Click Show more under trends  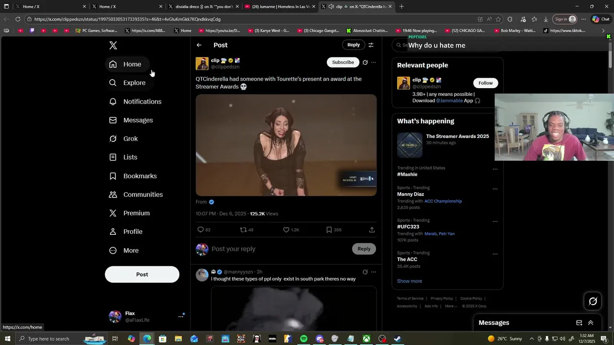tap(410, 281)
